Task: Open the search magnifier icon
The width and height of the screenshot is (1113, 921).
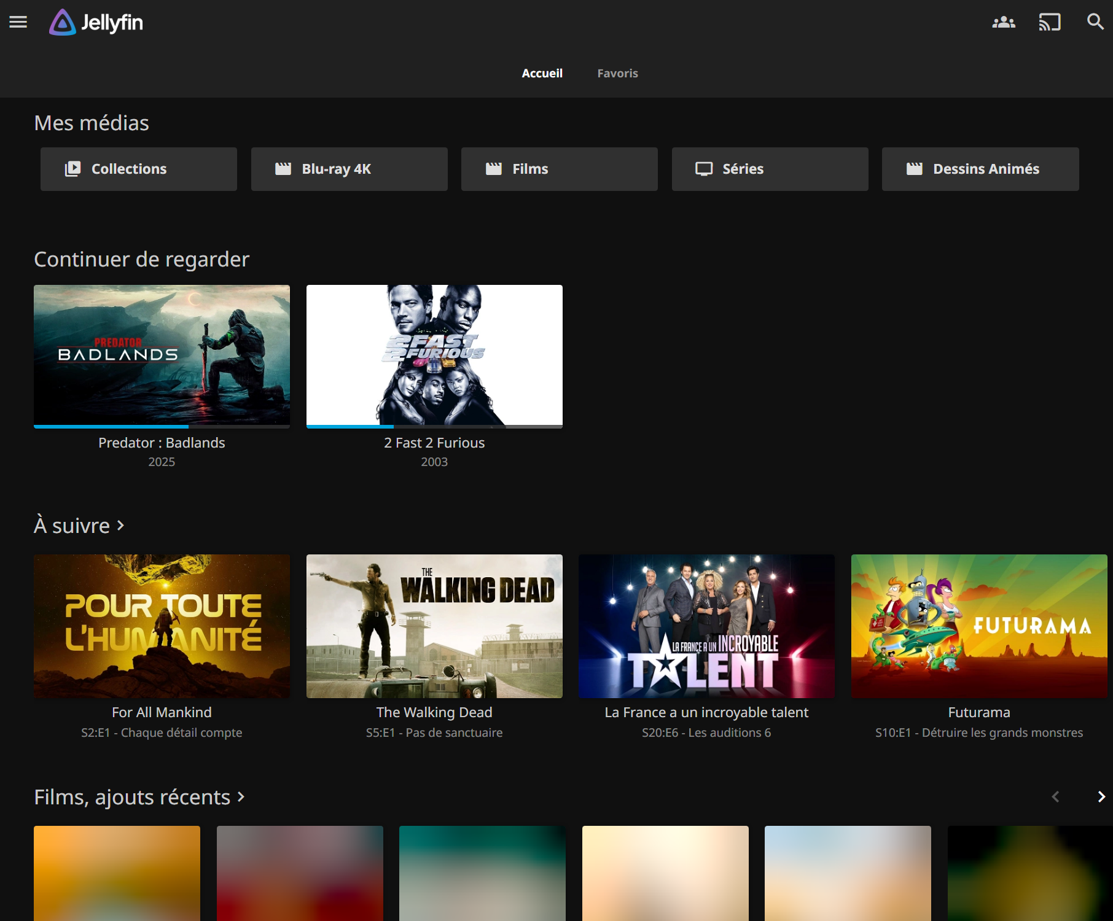Action: (x=1095, y=22)
